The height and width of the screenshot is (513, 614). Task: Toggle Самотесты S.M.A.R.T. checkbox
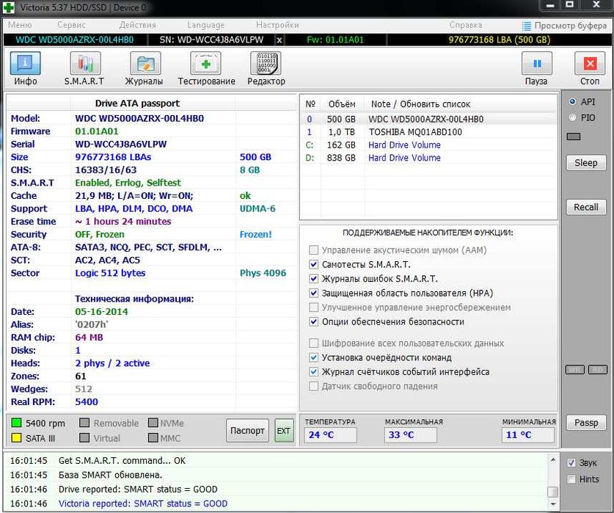314,264
